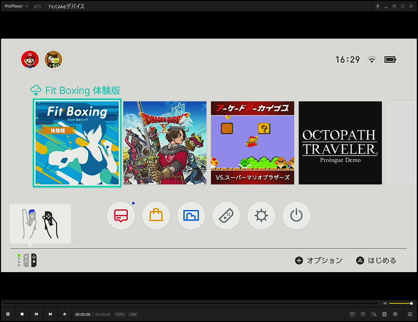Pin PotPlayer window on top
Viewport: 418px width, 322px height.
378,7
